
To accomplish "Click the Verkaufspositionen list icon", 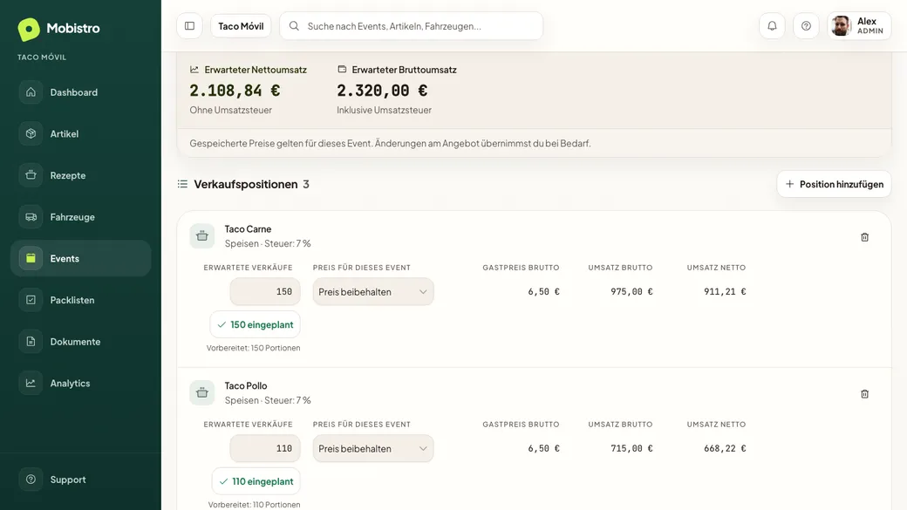I will coord(182,184).
